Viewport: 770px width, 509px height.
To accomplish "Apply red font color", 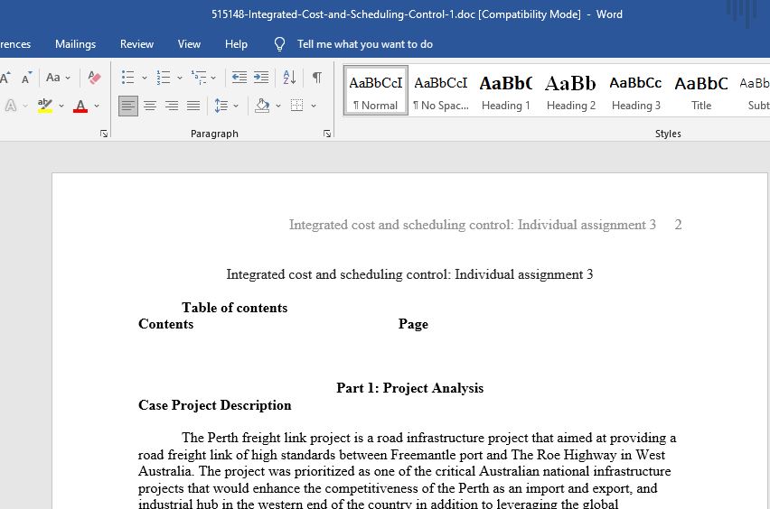I will click(80, 106).
